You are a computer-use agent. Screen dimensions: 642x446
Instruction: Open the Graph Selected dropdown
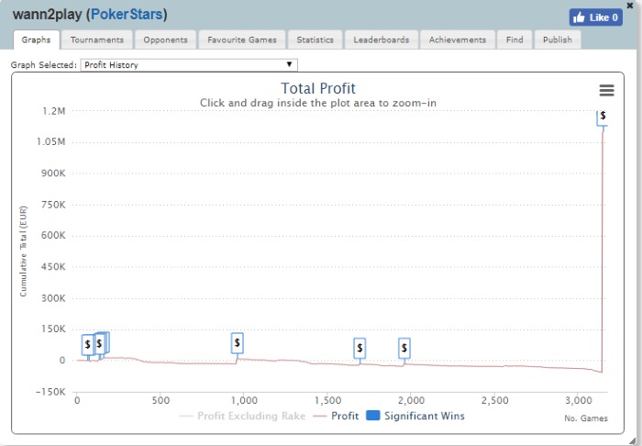click(x=189, y=65)
